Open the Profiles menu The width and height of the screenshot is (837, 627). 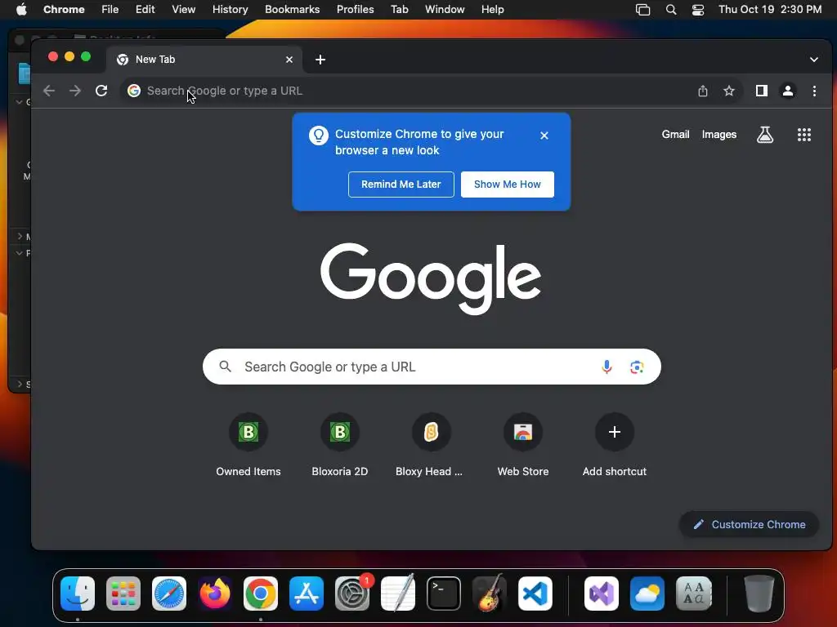click(355, 10)
